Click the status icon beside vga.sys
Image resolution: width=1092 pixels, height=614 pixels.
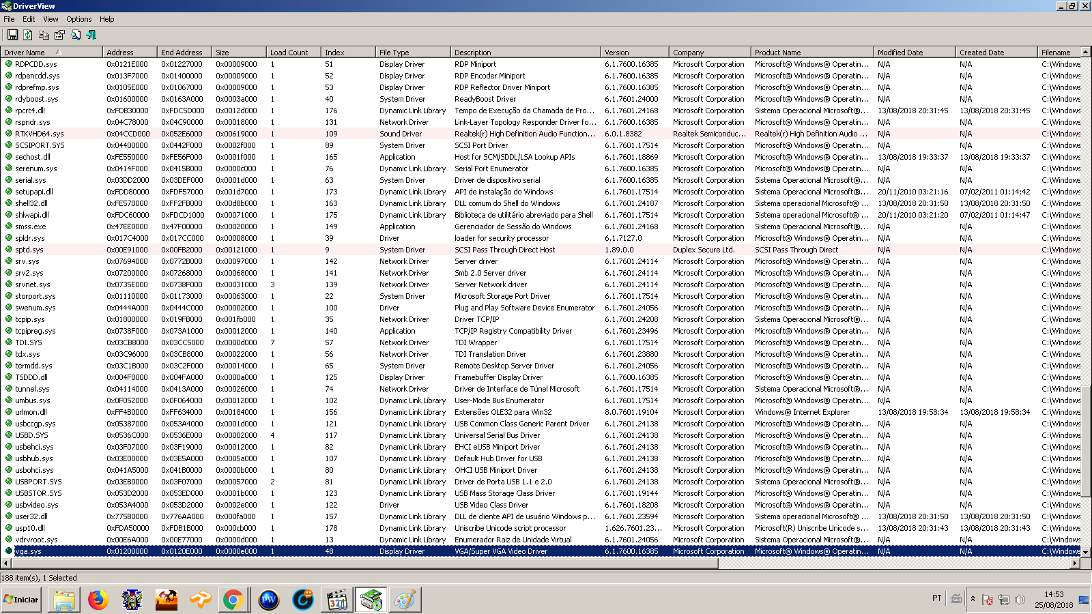[9, 551]
